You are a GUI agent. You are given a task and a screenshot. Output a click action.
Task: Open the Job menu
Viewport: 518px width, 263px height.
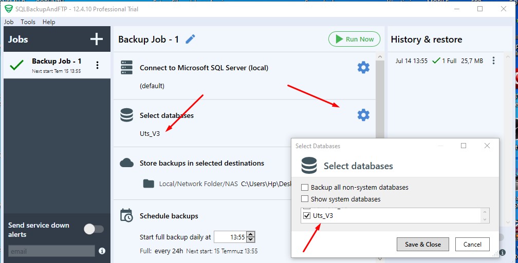[9, 22]
